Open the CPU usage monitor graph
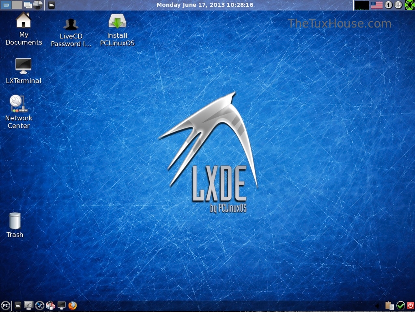This screenshot has height=312, width=415. click(361, 5)
